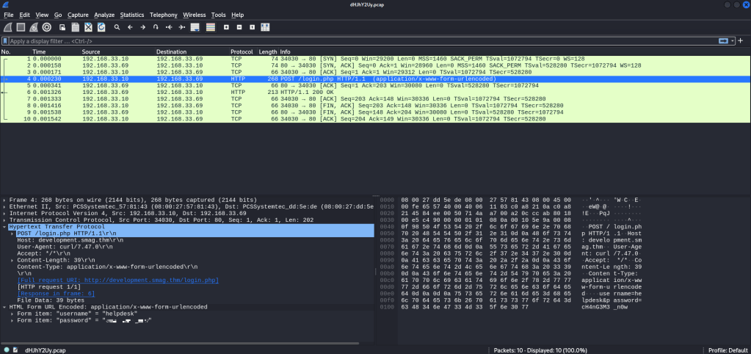Follow the Full request URI link
The height and width of the screenshot is (354, 751).
tap(118, 280)
